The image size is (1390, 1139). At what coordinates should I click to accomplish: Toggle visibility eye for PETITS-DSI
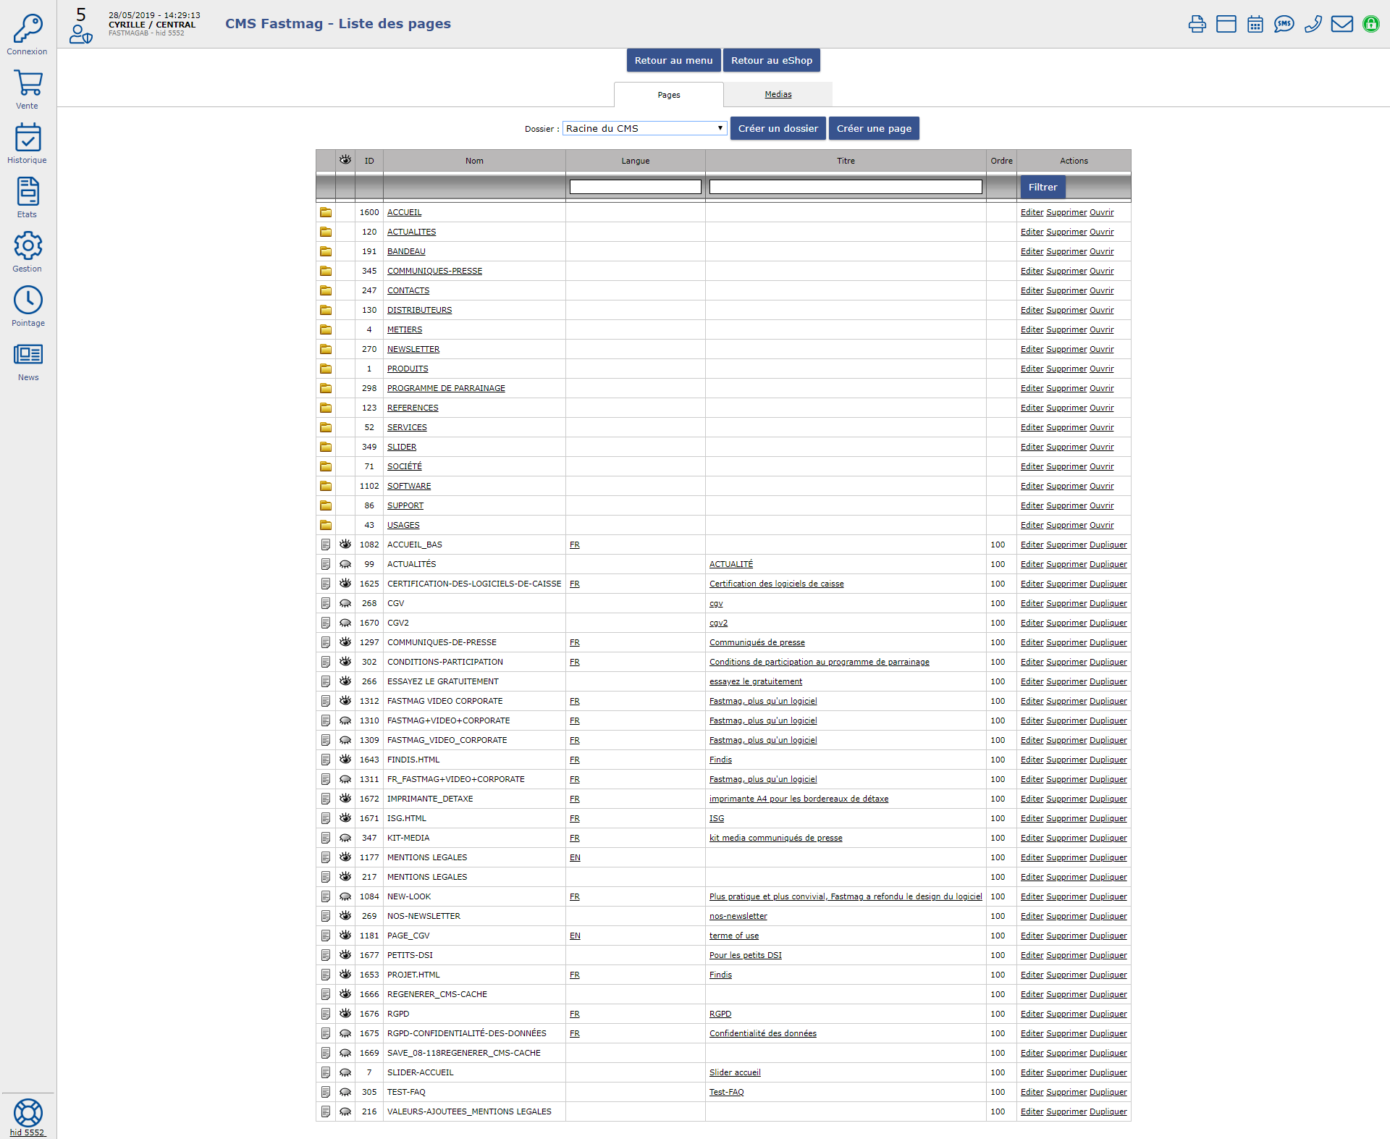pos(345,954)
